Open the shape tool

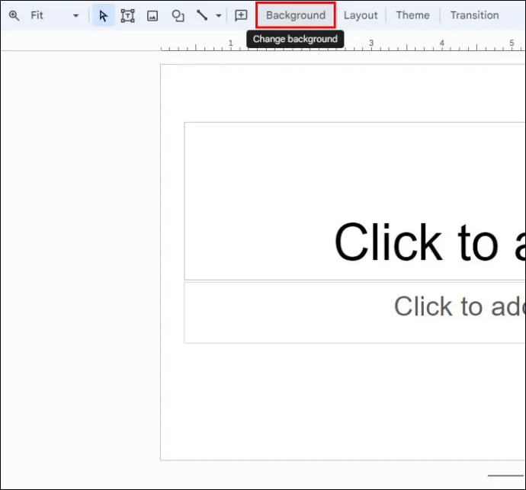(x=178, y=15)
